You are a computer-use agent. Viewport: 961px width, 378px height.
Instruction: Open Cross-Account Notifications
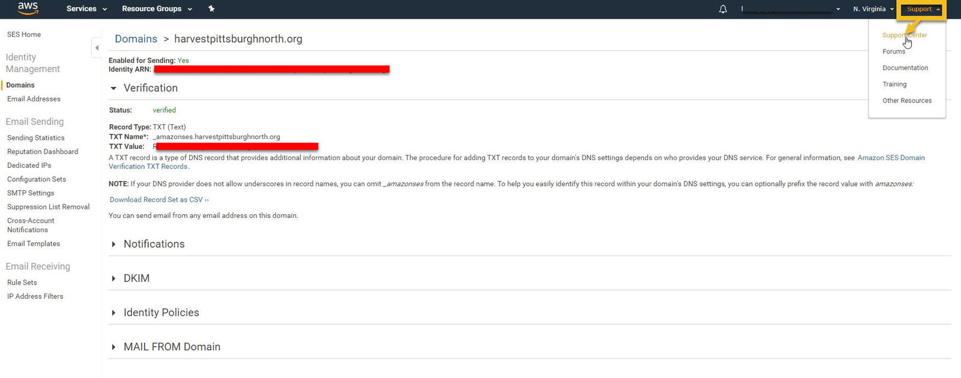pyautogui.click(x=31, y=225)
